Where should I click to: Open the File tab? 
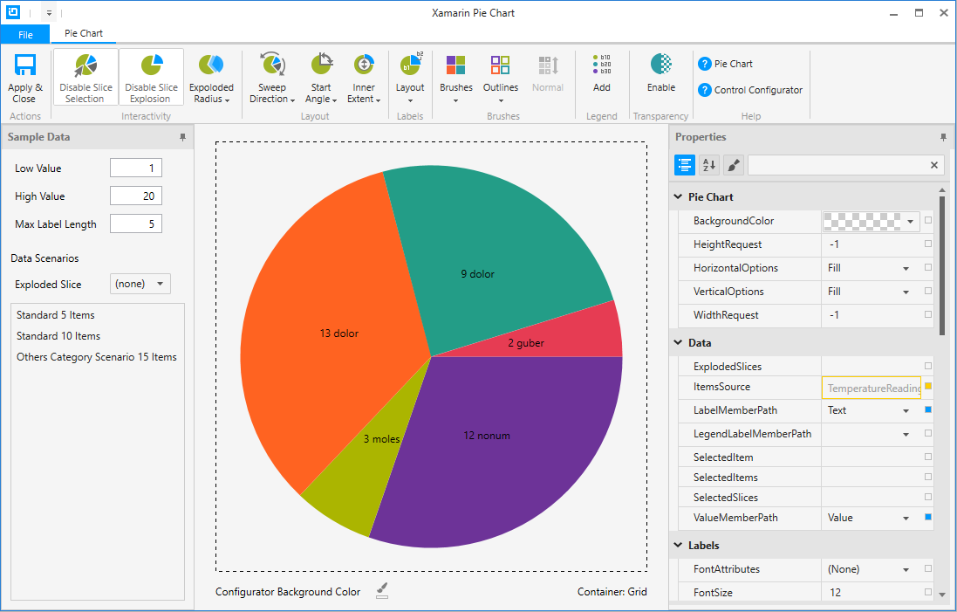point(25,34)
